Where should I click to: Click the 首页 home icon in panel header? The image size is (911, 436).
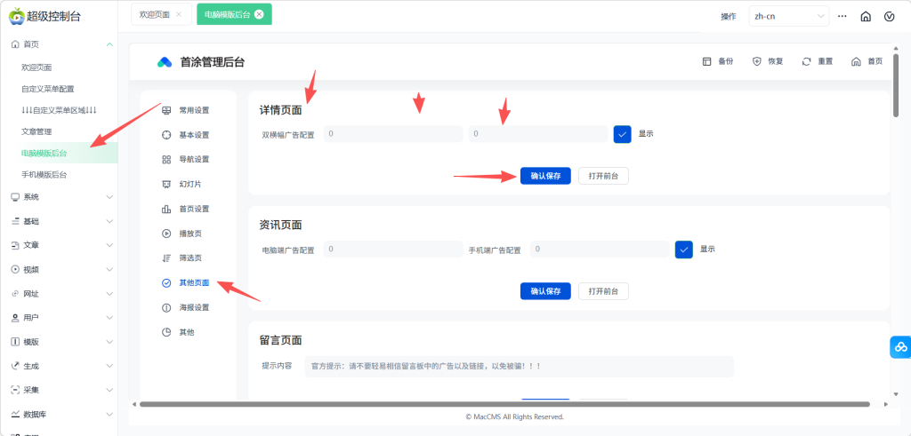[x=856, y=61]
